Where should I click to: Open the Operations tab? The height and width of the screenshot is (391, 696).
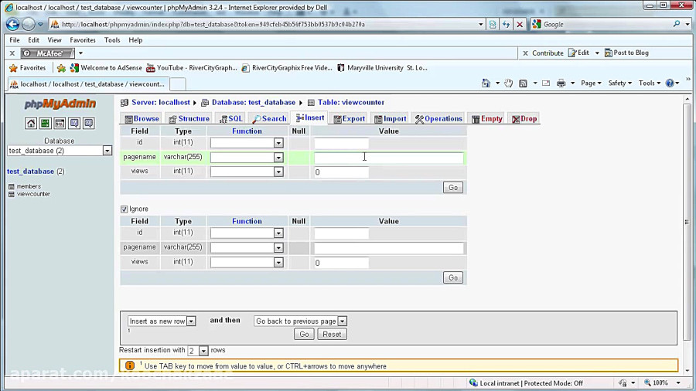[x=438, y=119]
